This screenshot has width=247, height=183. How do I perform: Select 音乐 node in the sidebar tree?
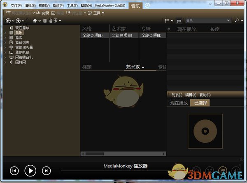click(19, 33)
